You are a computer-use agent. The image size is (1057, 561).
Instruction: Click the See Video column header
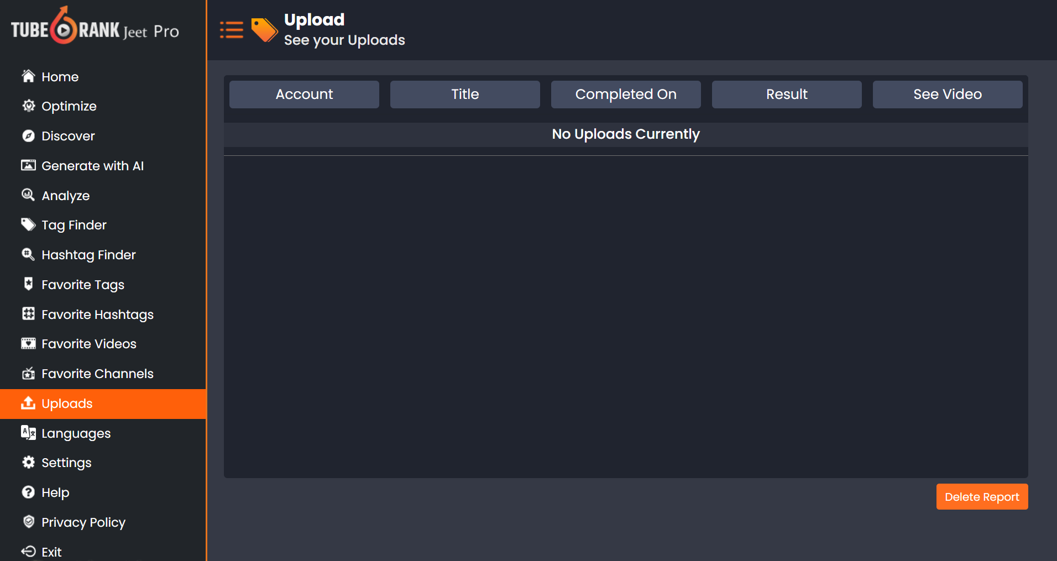(x=947, y=95)
